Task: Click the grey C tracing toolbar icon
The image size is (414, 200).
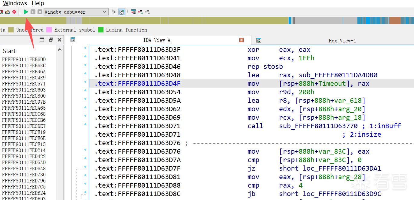Action: pos(114,12)
